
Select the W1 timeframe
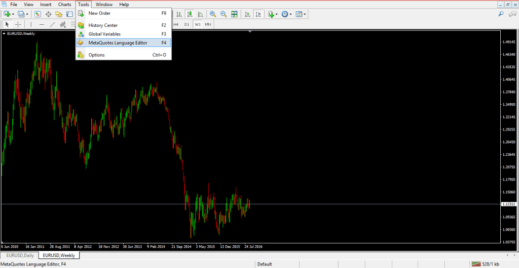click(198, 24)
